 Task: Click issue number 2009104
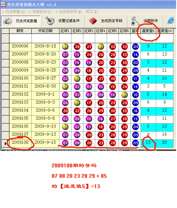(x=20, y=111)
